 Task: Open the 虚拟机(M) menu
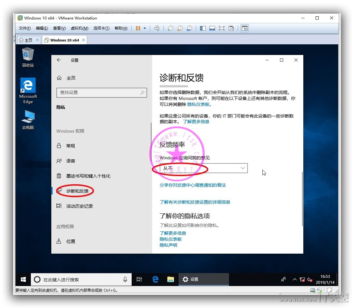[79, 28]
